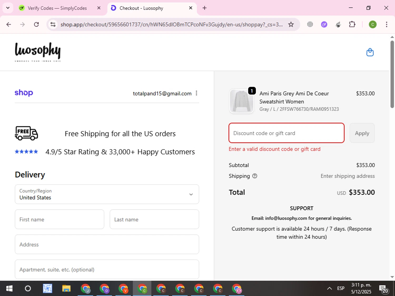Click the Apply discount button
Viewport: 395px width, 296px height.
click(362, 133)
